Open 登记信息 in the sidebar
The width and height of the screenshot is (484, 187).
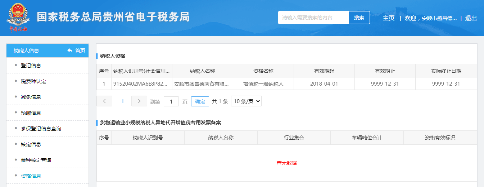pyautogui.click(x=31, y=66)
